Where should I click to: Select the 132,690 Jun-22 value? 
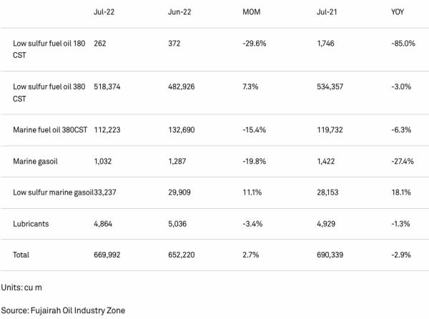pyautogui.click(x=182, y=129)
